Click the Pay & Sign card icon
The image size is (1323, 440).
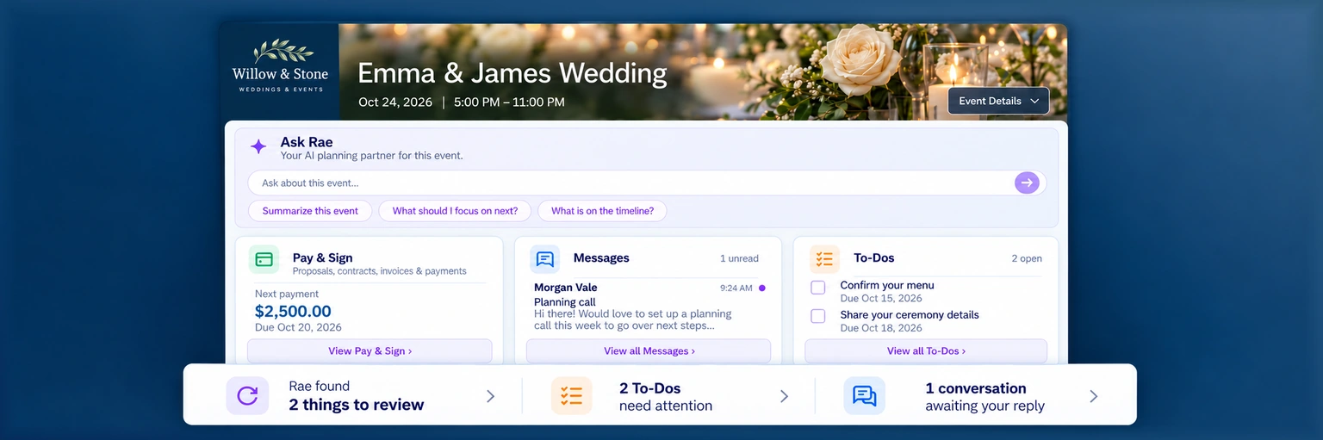point(264,259)
